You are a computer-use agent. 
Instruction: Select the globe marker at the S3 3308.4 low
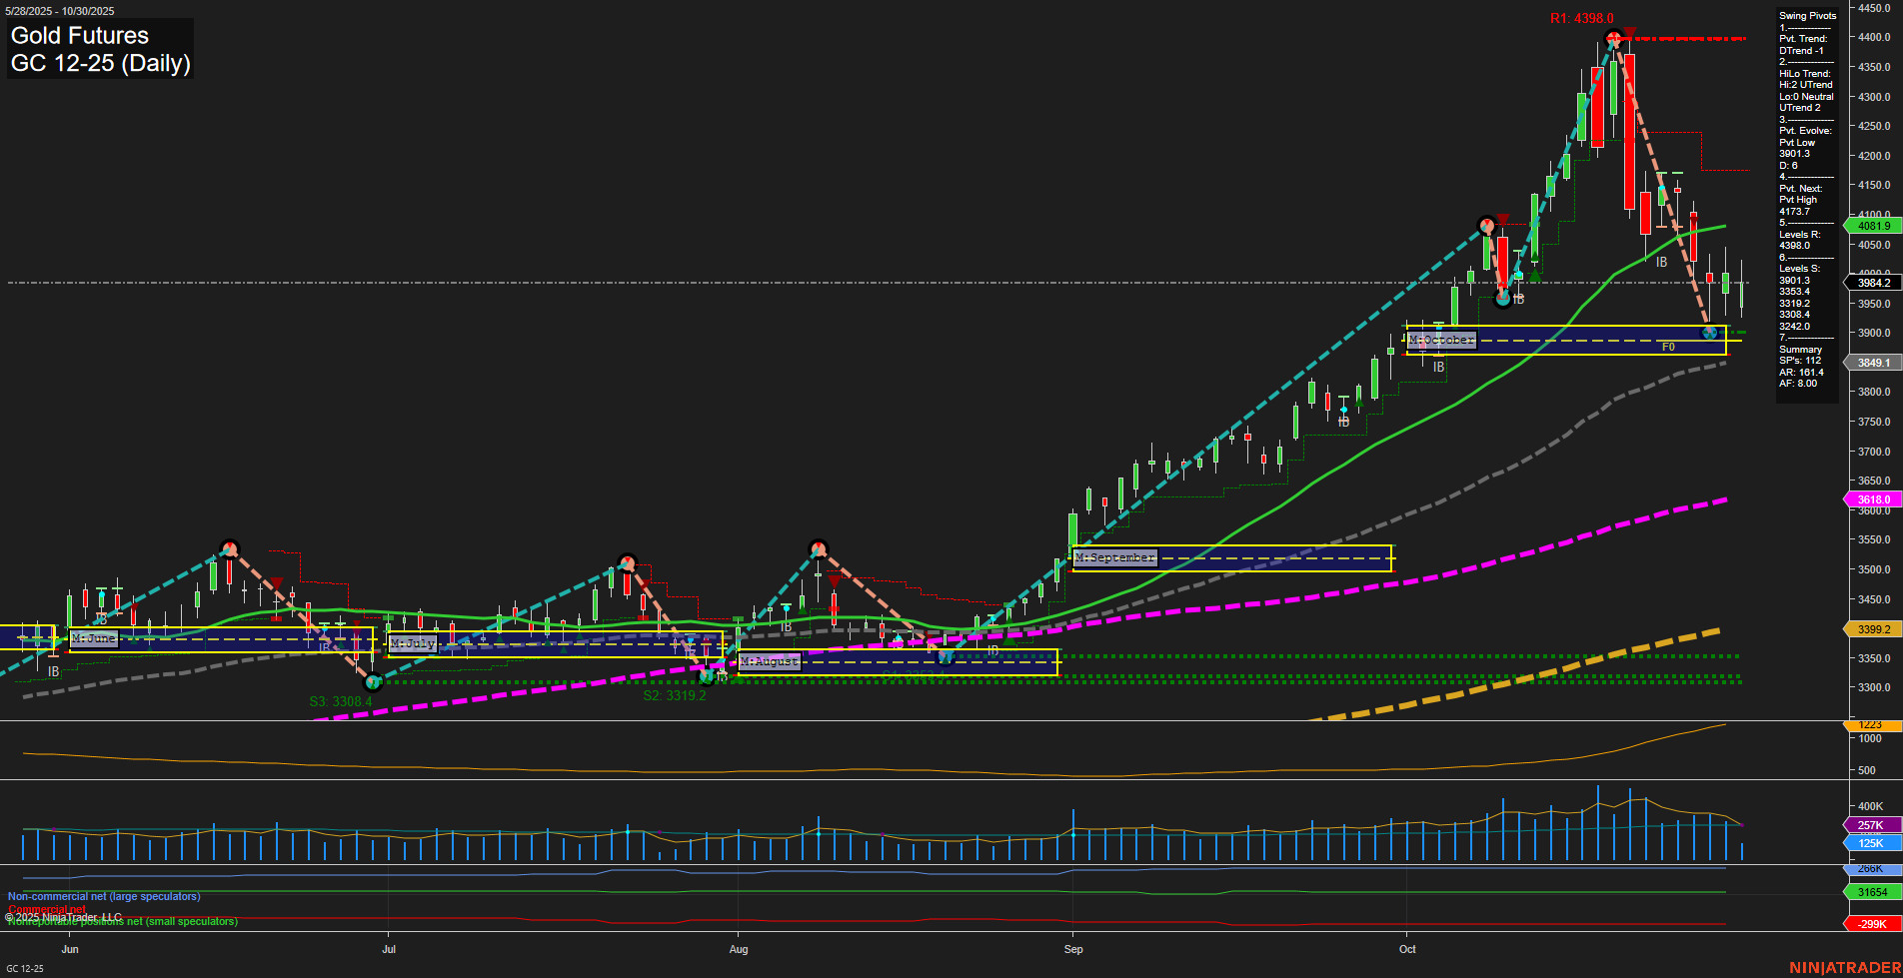click(373, 681)
